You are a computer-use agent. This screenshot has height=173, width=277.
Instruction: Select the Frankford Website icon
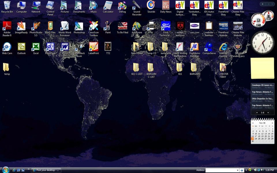coord(223,26)
